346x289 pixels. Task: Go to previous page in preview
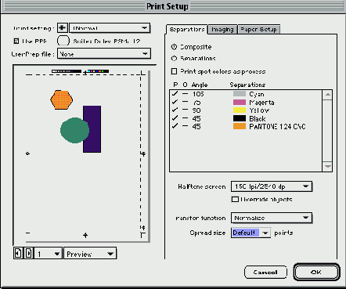(x=18, y=253)
